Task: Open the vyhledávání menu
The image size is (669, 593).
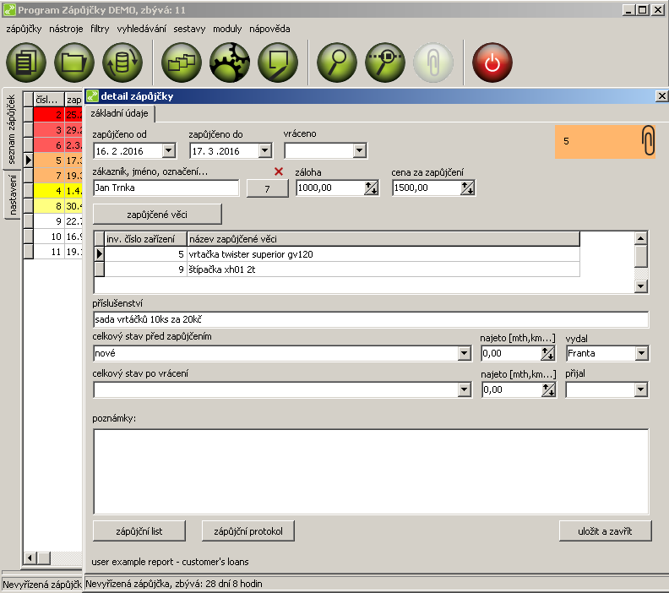Action: [142, 29]
